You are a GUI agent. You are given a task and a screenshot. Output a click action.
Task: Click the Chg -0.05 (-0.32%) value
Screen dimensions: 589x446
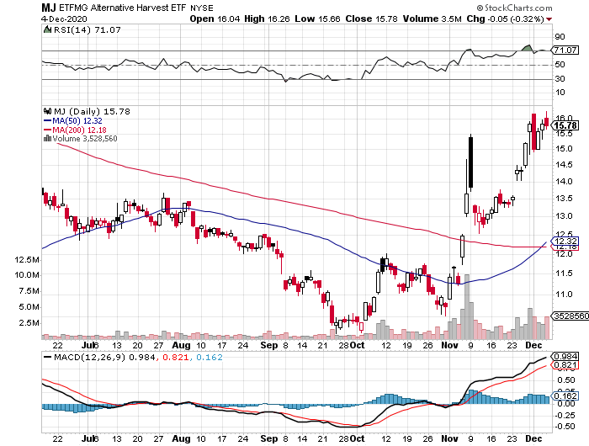[505, 19]
